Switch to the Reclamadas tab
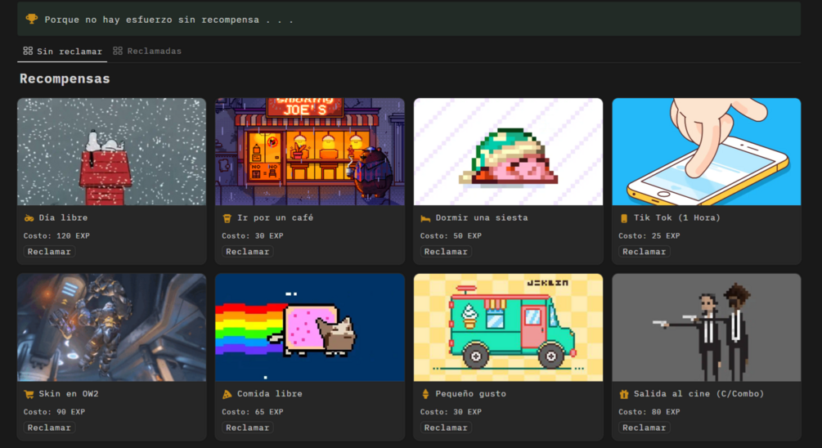 click(147, 52)
